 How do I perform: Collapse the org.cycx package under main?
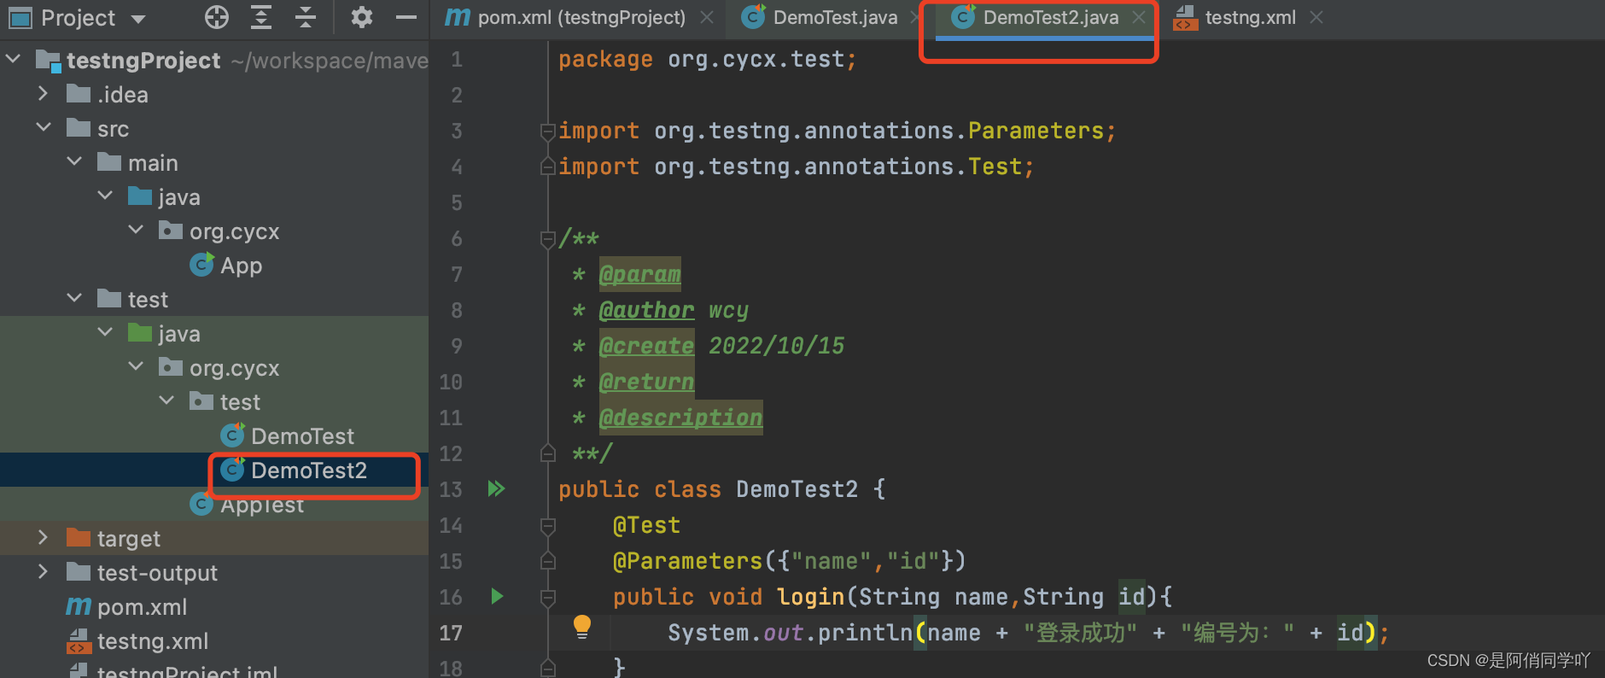point(136,231)
